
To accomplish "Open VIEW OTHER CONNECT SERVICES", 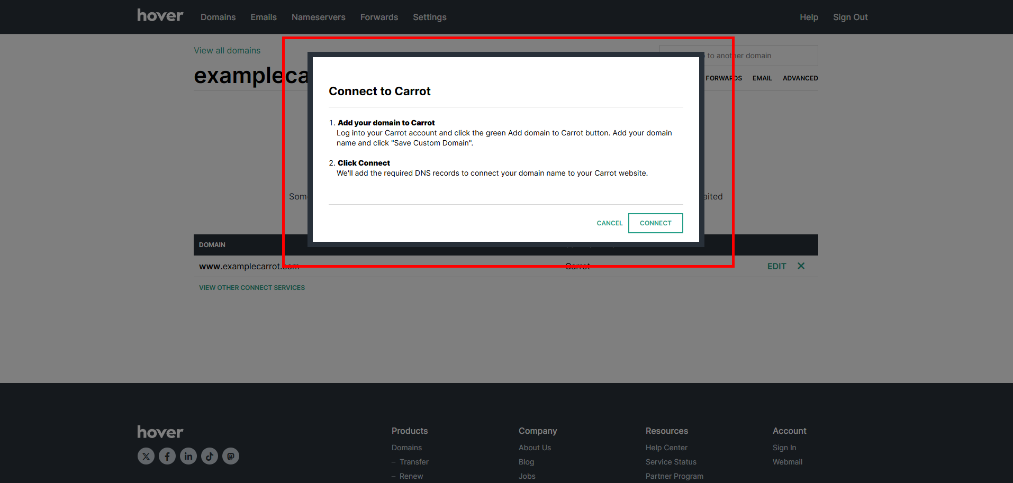I will tap(252, 288).
